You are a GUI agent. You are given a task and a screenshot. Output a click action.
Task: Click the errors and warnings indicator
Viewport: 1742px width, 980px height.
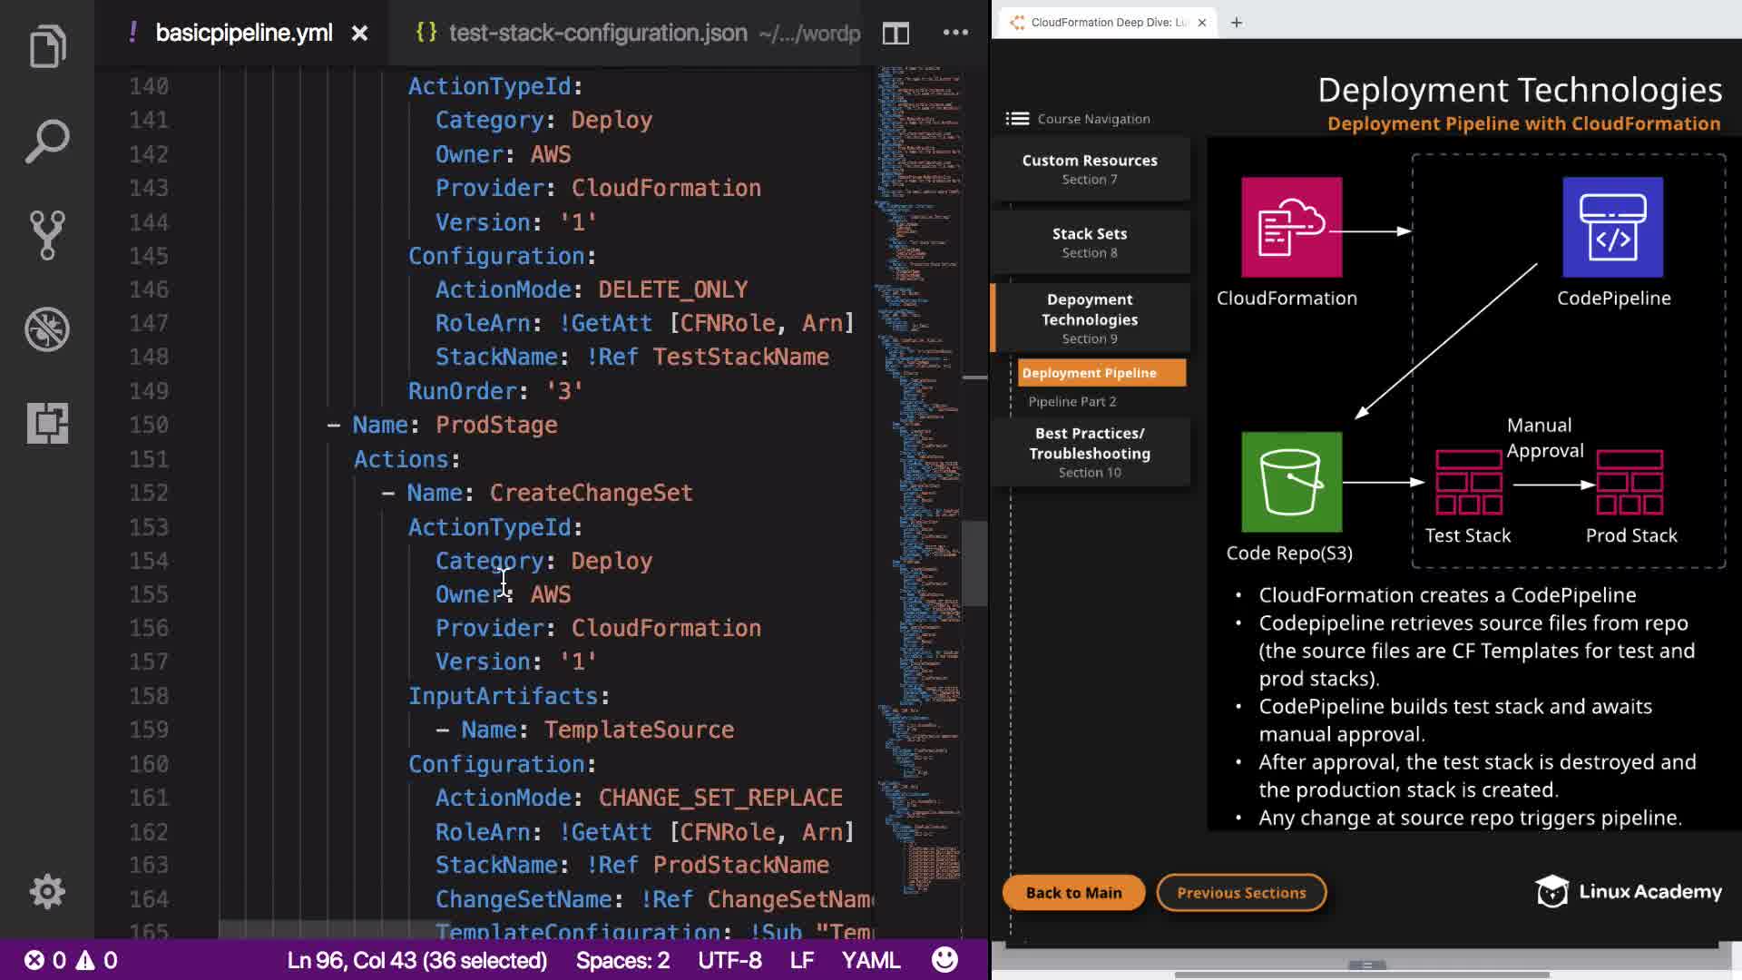pos(71,960)
